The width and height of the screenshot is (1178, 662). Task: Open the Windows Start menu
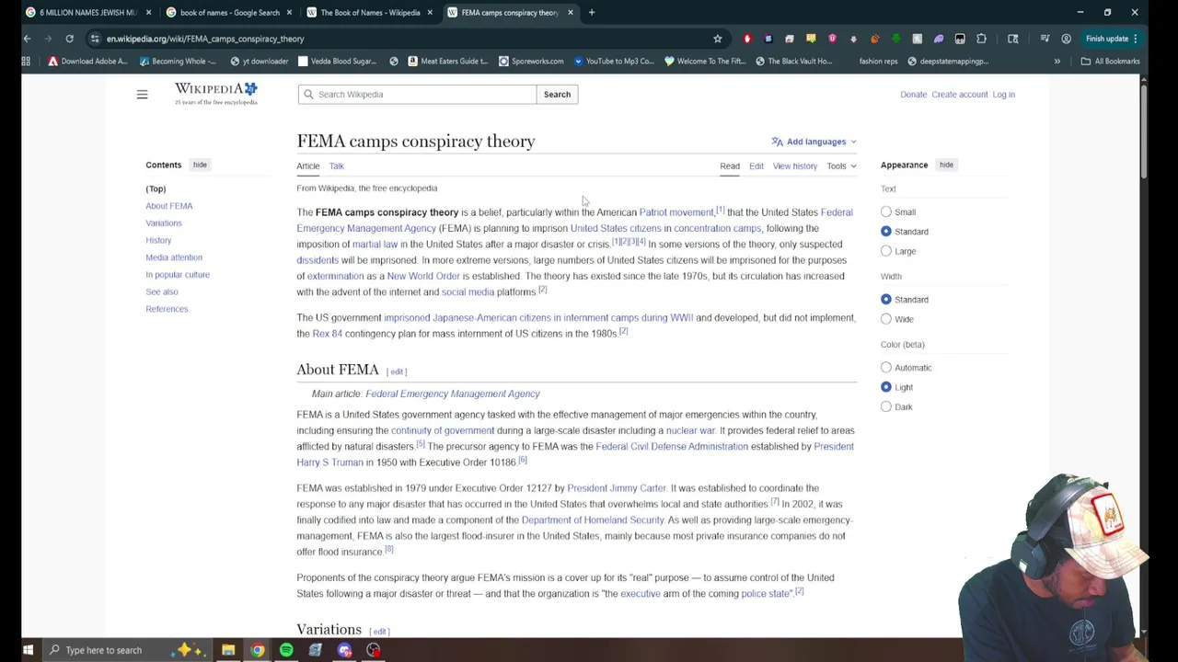[28, 650]
